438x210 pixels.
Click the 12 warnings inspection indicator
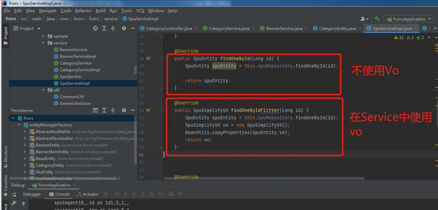[x=399, y=37]
